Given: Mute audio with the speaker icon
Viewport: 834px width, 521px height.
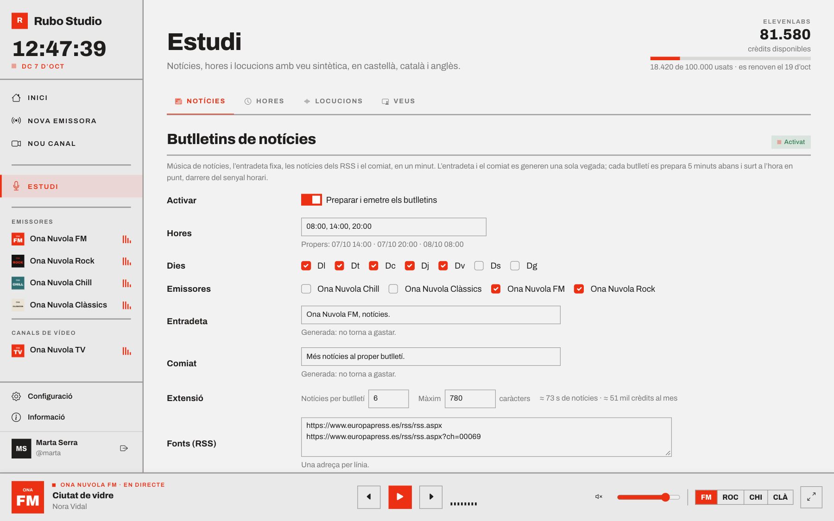Looking at the screenshot, I should pyautogui.click(x=599, y=496).
